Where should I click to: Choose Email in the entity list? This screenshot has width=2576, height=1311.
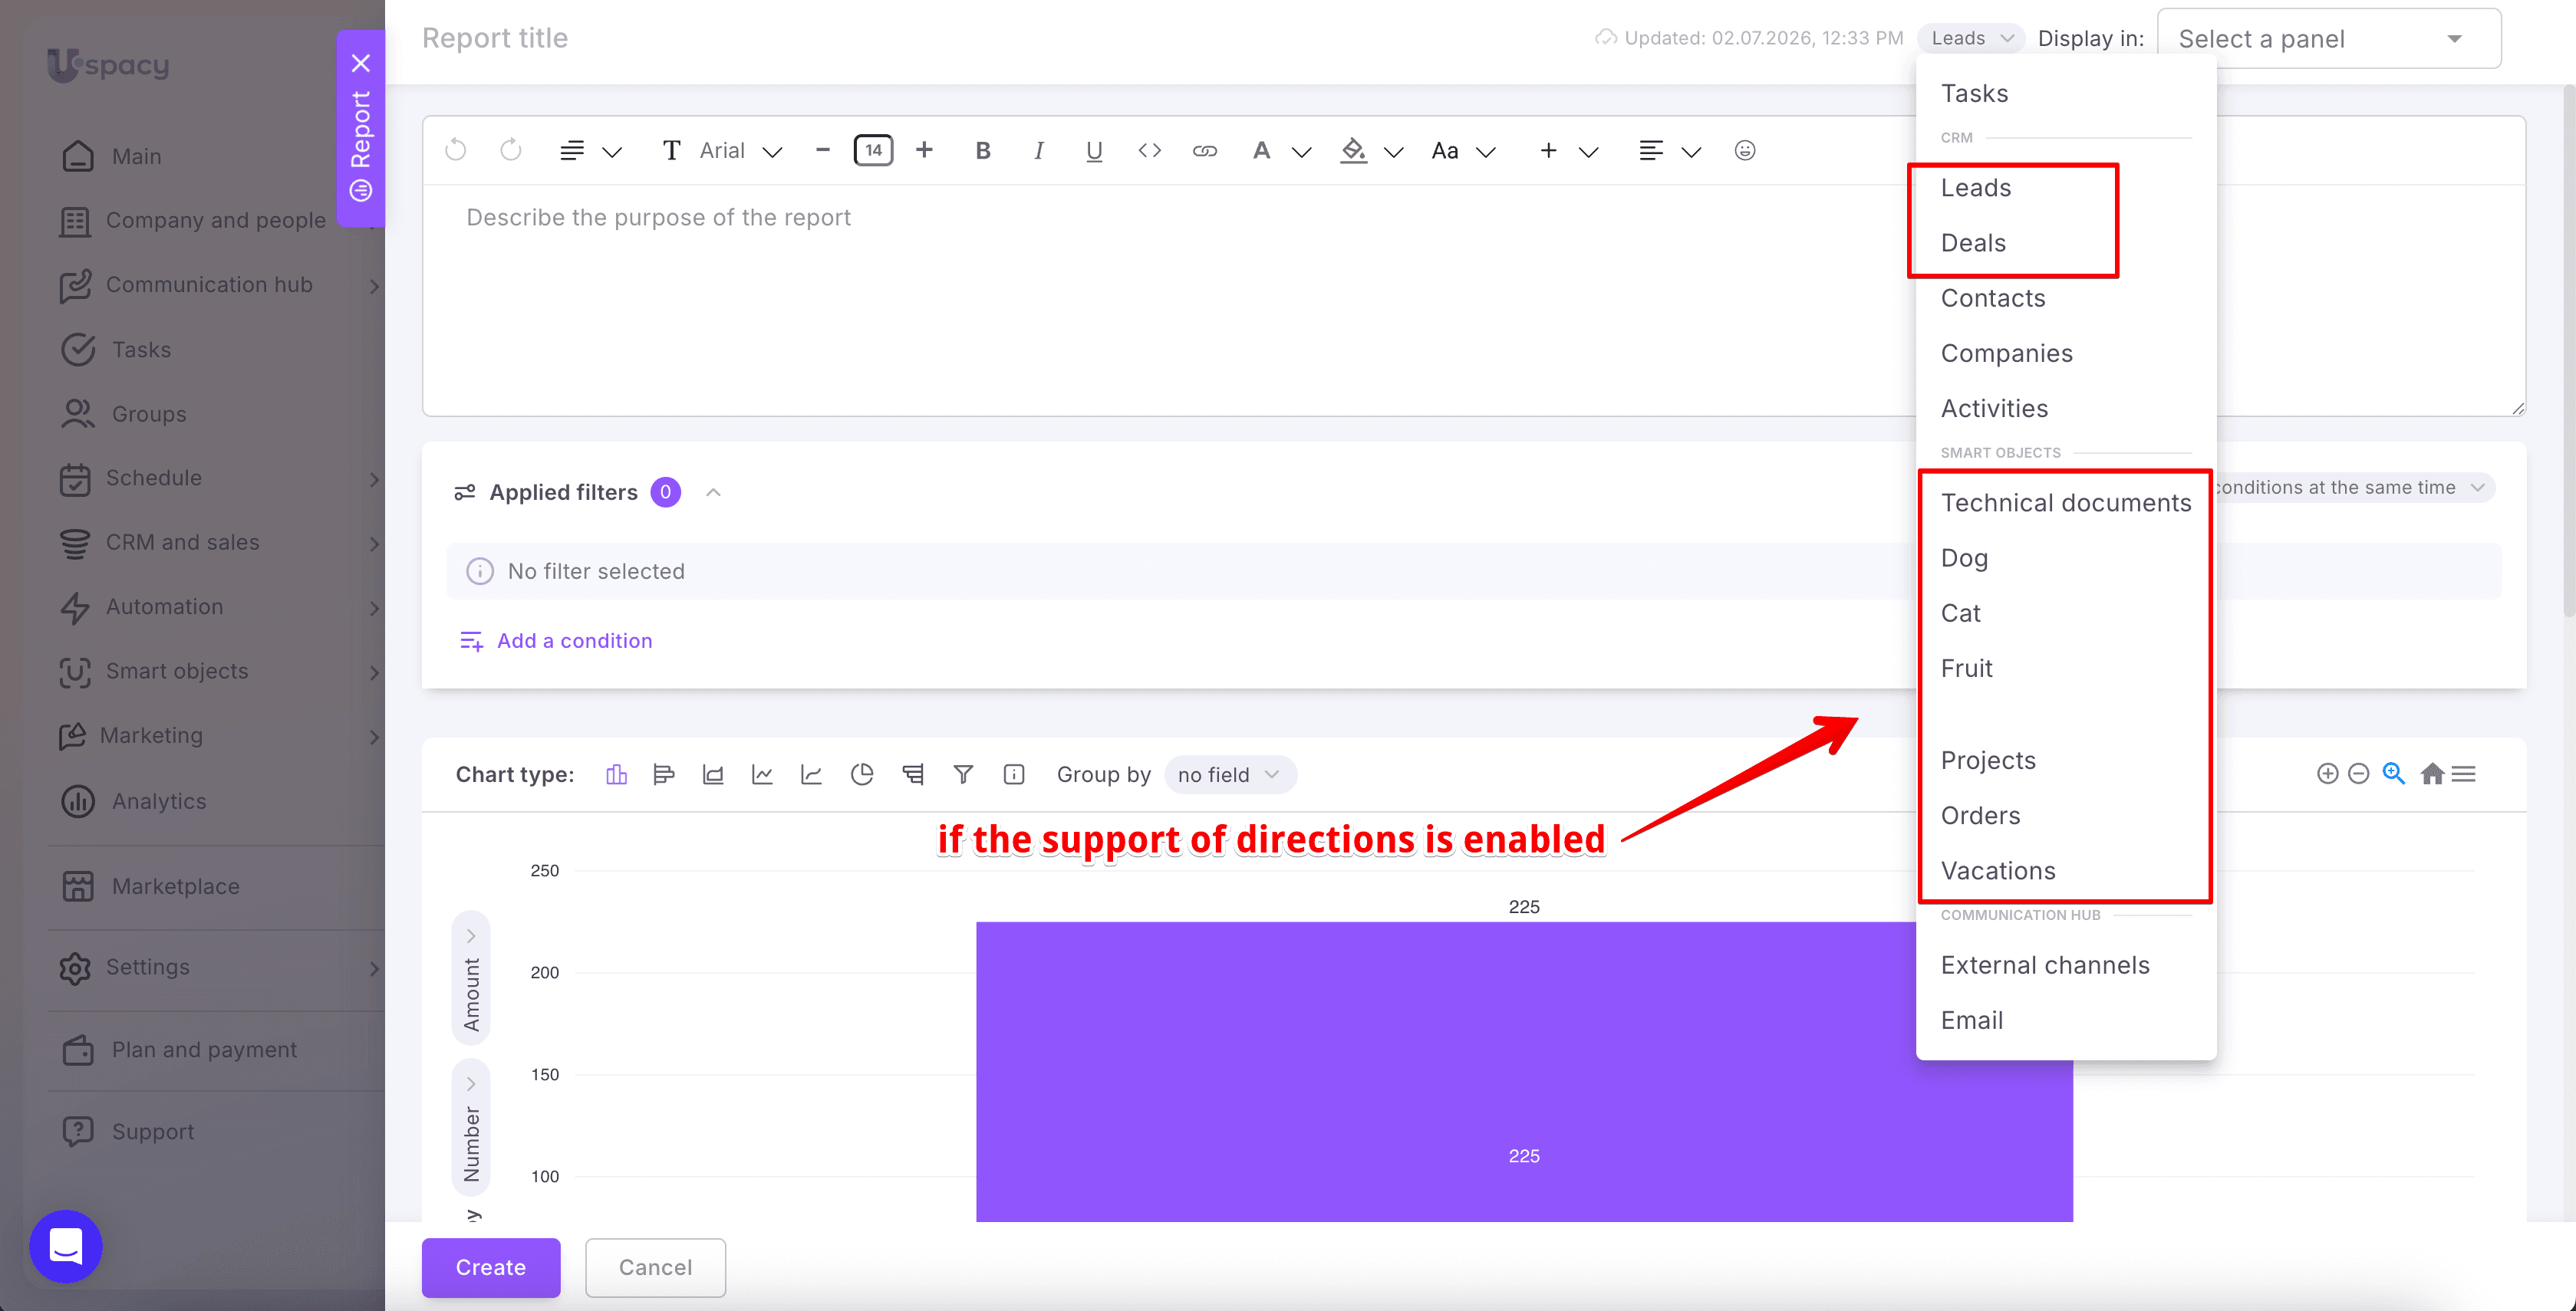click(2065, 1020)
